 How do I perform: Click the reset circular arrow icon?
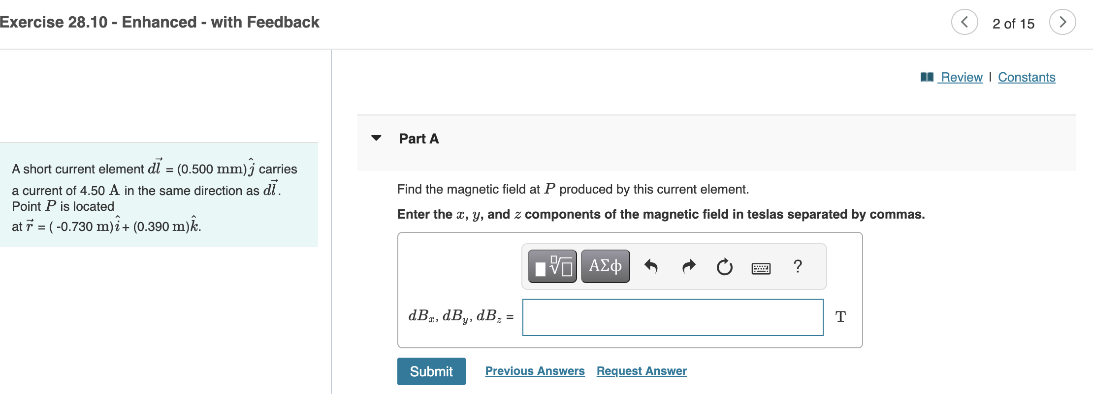coord(724,267)
